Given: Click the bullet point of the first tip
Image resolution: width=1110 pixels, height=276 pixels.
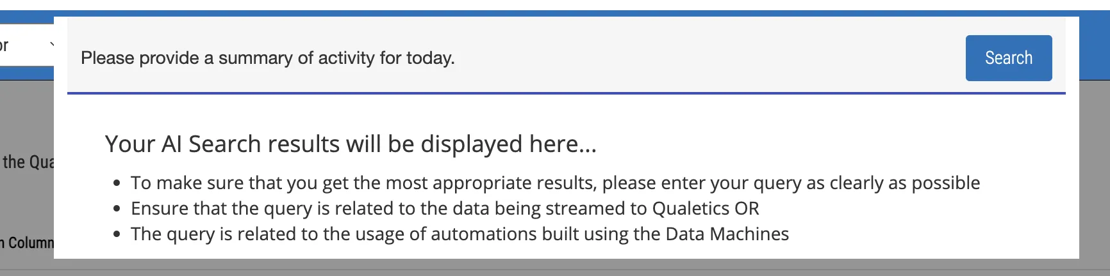Looking at the screenshot, I should pos(116,184).
